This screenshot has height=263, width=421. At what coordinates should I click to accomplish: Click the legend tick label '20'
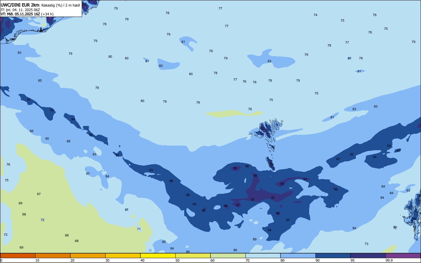(x=72, y=260)
